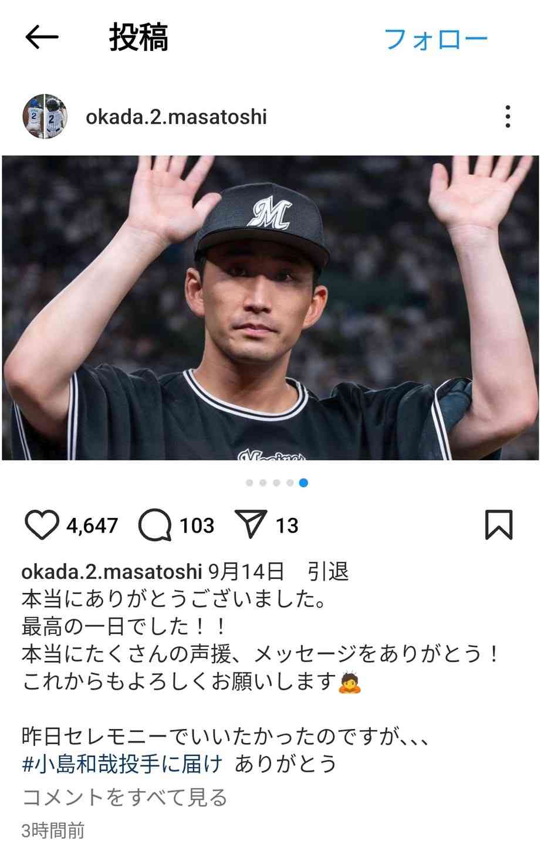Tap the 103 comments count
This screenshot has height=858, width=541.
[197, 525]
